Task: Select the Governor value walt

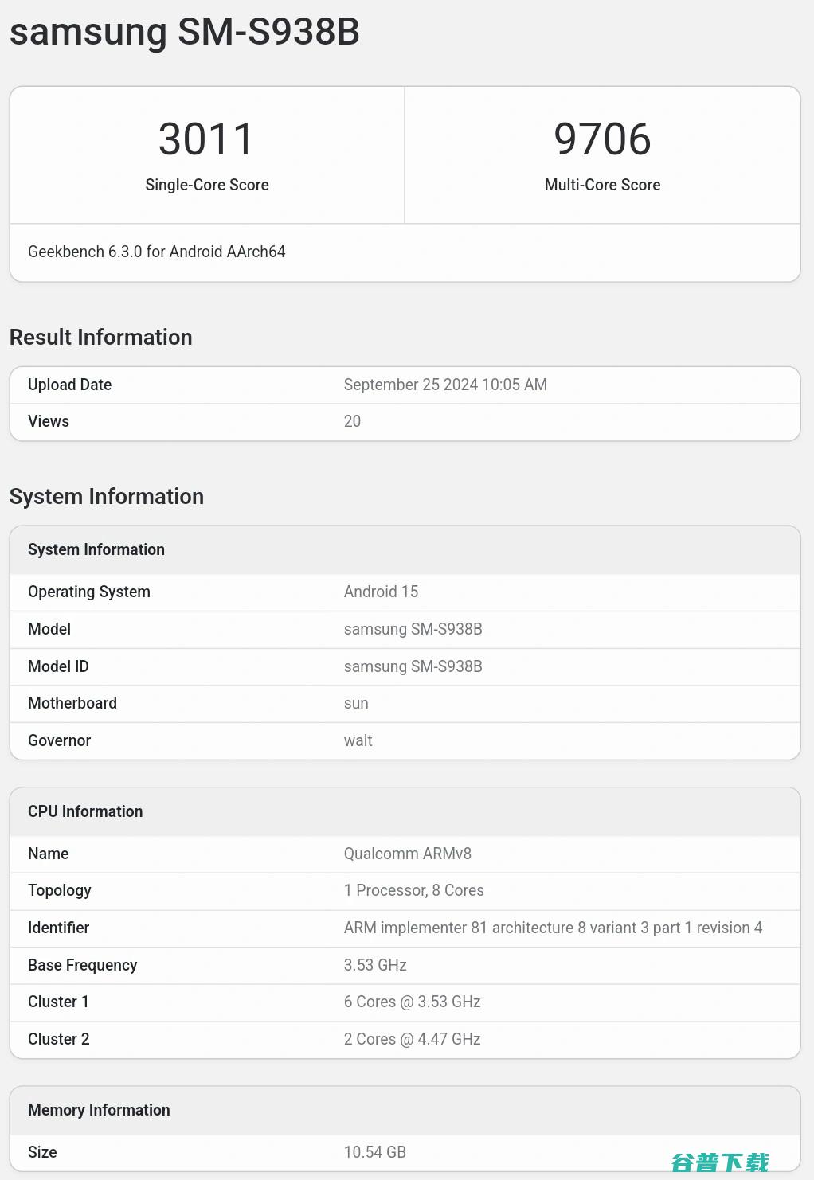Action: click(358, 740)
